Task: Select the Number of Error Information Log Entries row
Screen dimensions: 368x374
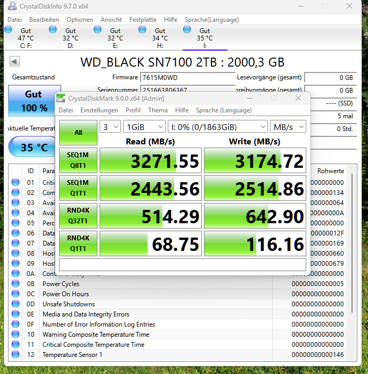Action: (178, 324)
